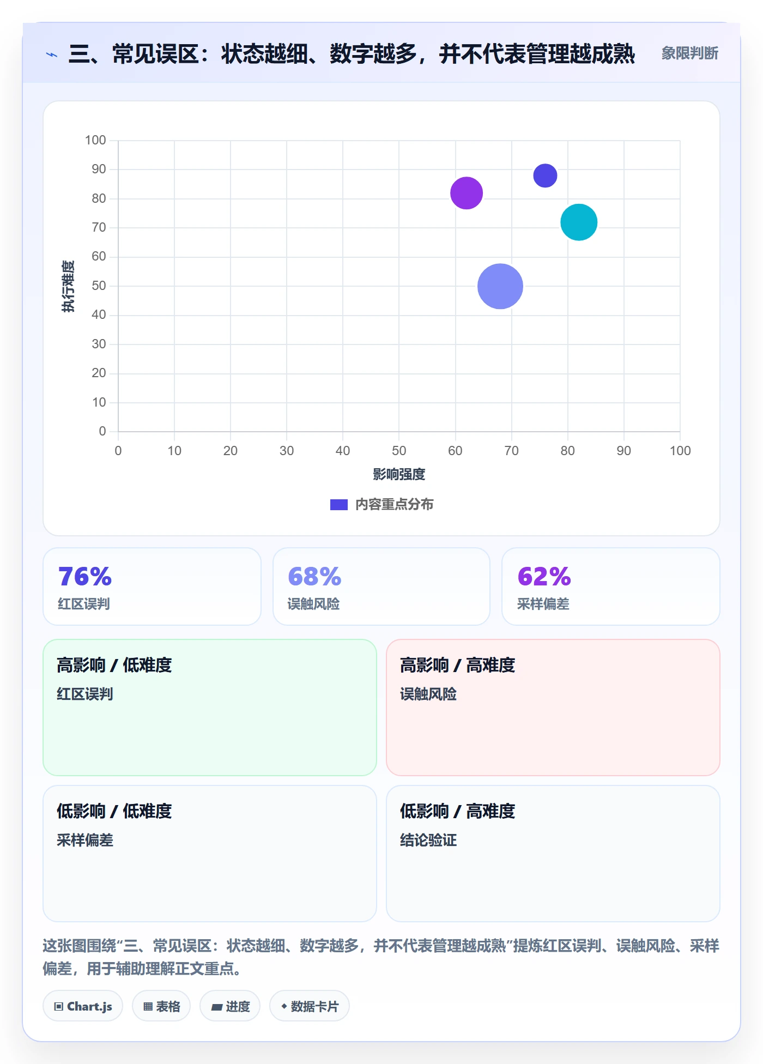Select the 低影响 / 高难度 quadrant card

tap(553, 854)
